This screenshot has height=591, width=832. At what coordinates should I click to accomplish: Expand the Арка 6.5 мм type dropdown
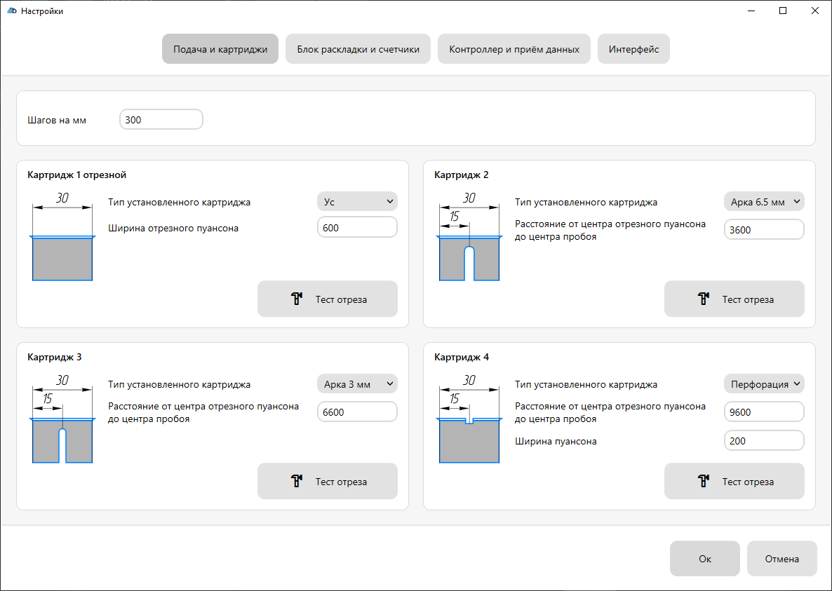[764, 202]
